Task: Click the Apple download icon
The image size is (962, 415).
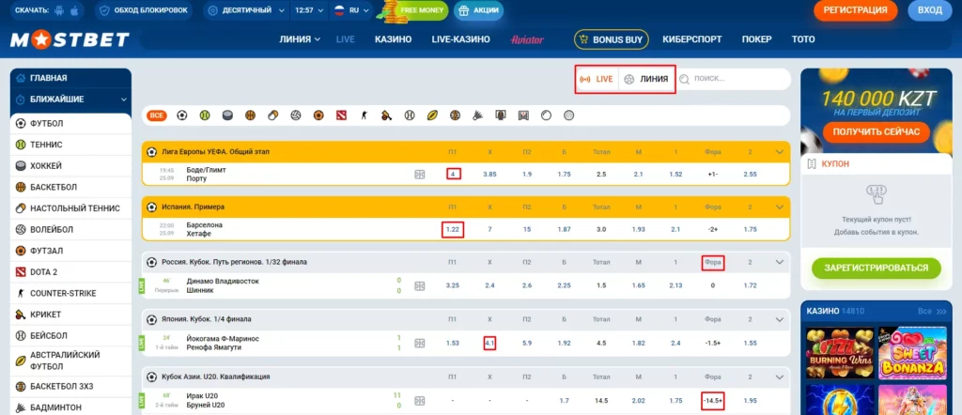Action: (74, 10)
